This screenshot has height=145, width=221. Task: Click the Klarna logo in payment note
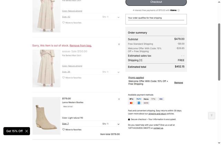click(x=173, y=10)
